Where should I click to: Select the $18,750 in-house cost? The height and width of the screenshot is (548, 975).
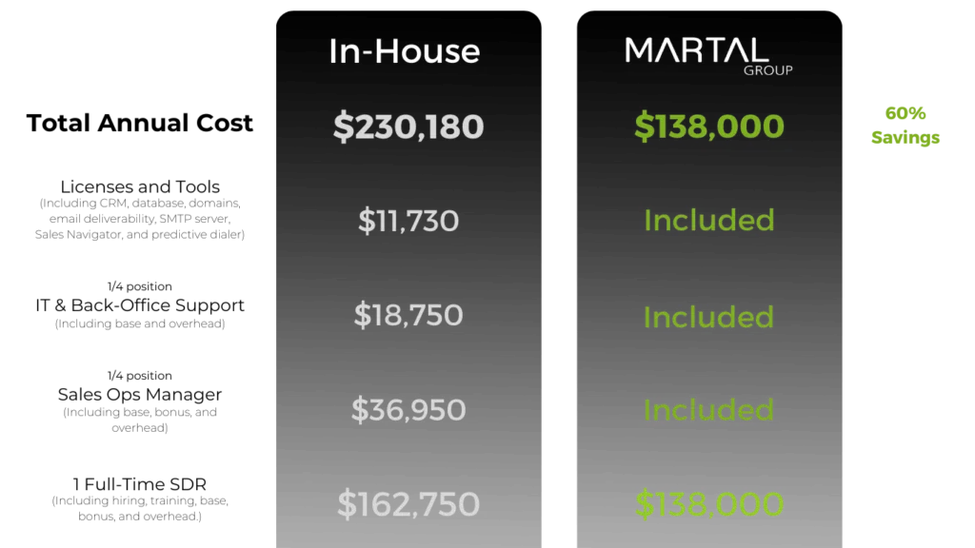click(408, 316)
